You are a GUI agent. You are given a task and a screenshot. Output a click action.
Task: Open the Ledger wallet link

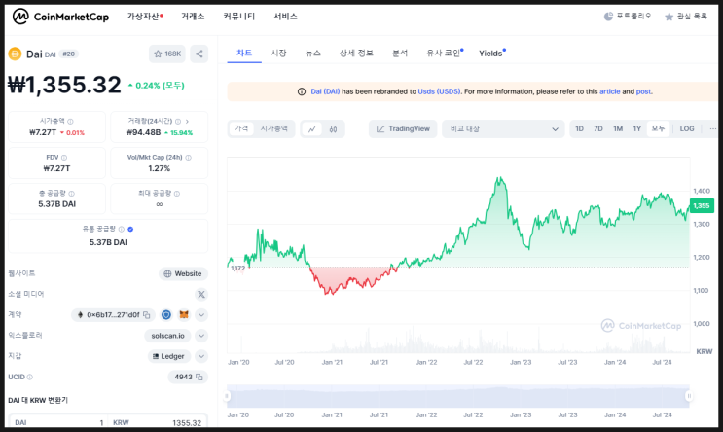point(168,356)
